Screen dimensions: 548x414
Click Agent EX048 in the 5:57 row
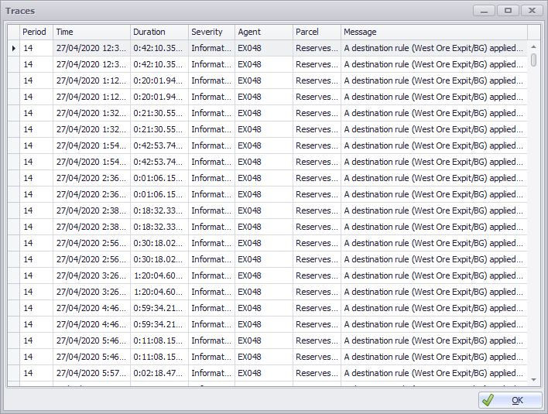(263, 373)
